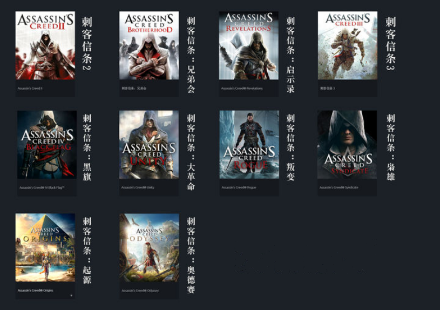The image size is (440, 310).
Task: Click the "Assassin's Creed® Revelations" caption
Action: [x=242, y=89]
